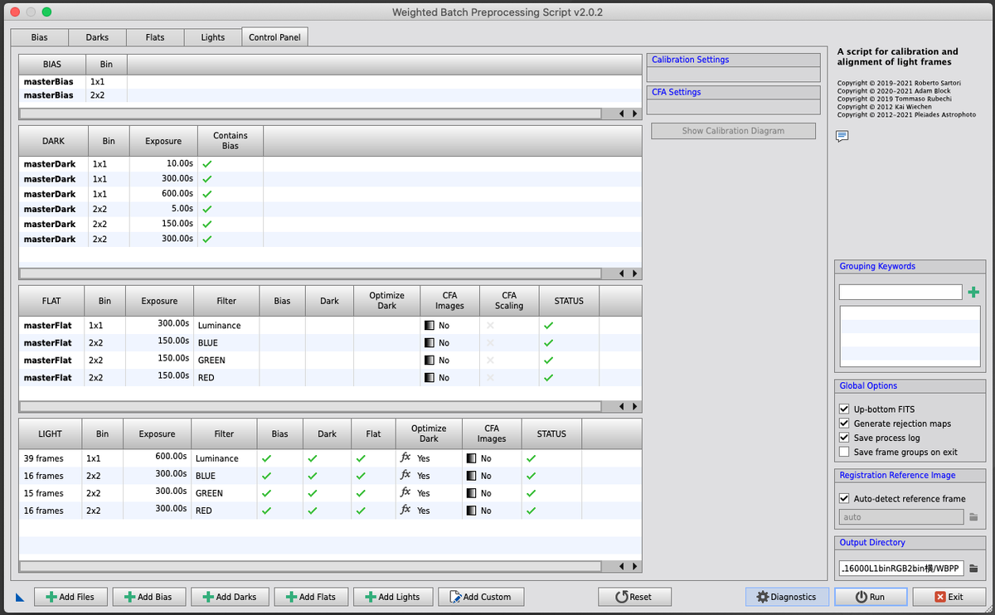Click status checkmark of RED masterFlat
995x615 pixels.
548,378
